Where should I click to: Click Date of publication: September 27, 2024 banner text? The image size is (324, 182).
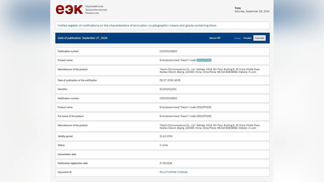click(x=83, y=38)
